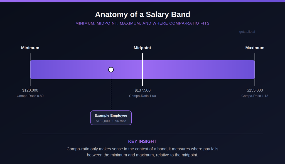Viewport: 285px width, 164px height.
Task: Click the KEY INSIGHT heading
Action: point(142,141)
